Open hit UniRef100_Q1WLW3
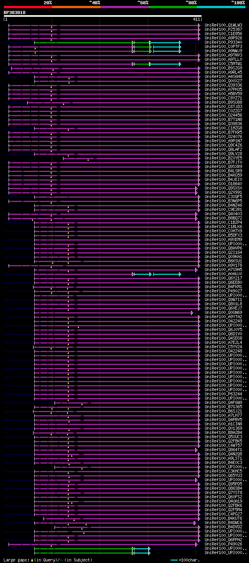Screen dimensions: 249x563 (223, 25)
